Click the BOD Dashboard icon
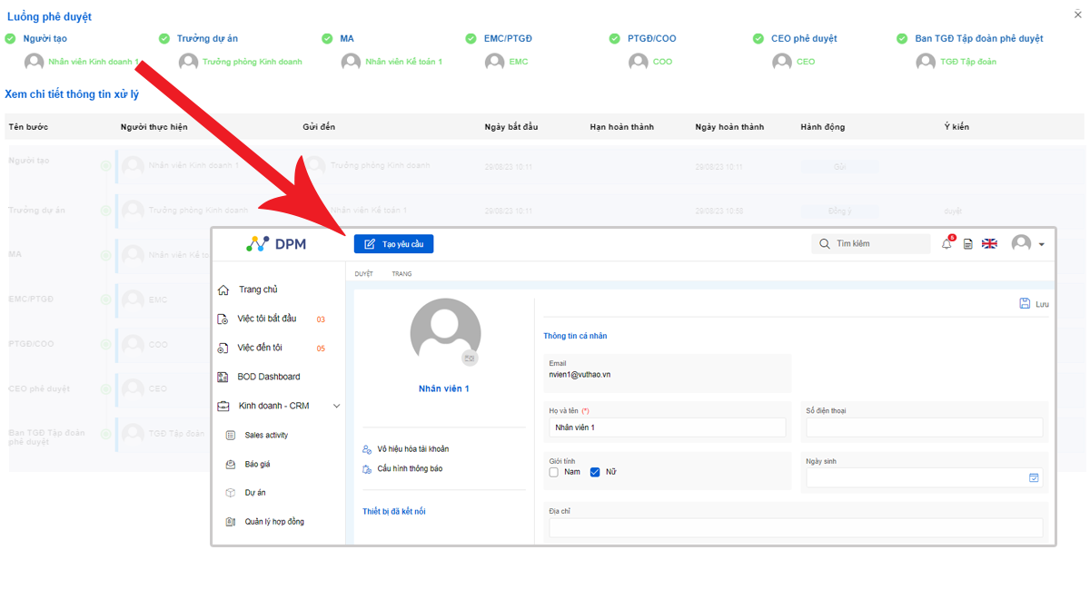1090x599 pixels. click(x=223, y=377)
